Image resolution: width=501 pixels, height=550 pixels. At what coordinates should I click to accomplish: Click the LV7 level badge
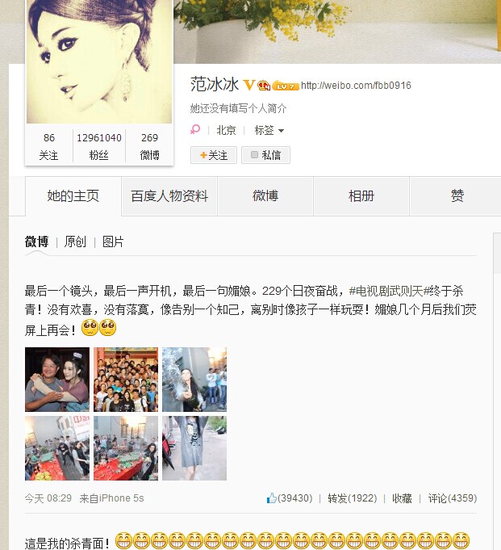tap(286, 86)
